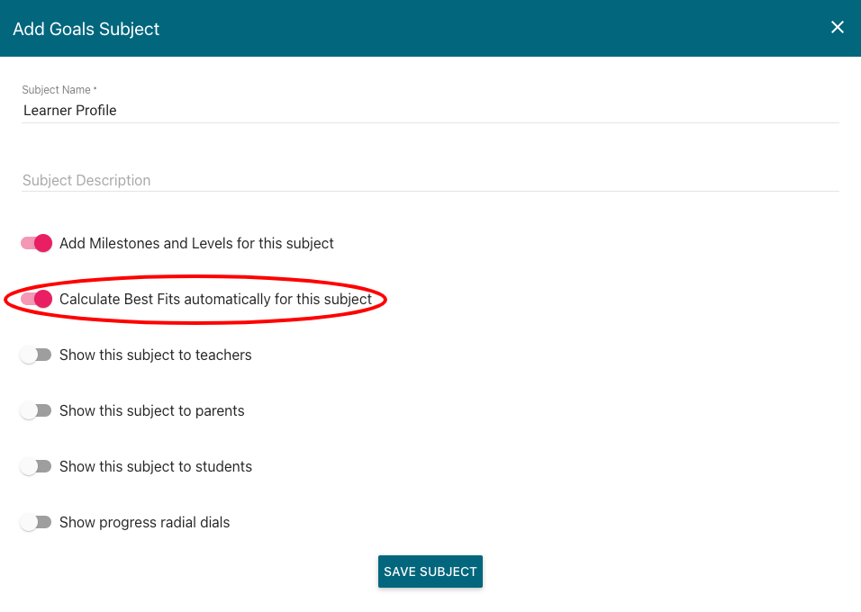This screenshot has width=861, height=612.
Task: Click the 'Show this subject to teachers' label
Action: pos(156,355)
